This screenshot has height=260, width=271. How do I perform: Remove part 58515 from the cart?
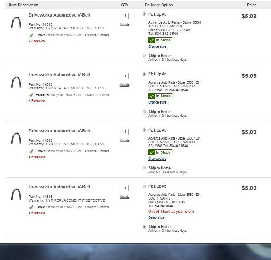[37, 41]
